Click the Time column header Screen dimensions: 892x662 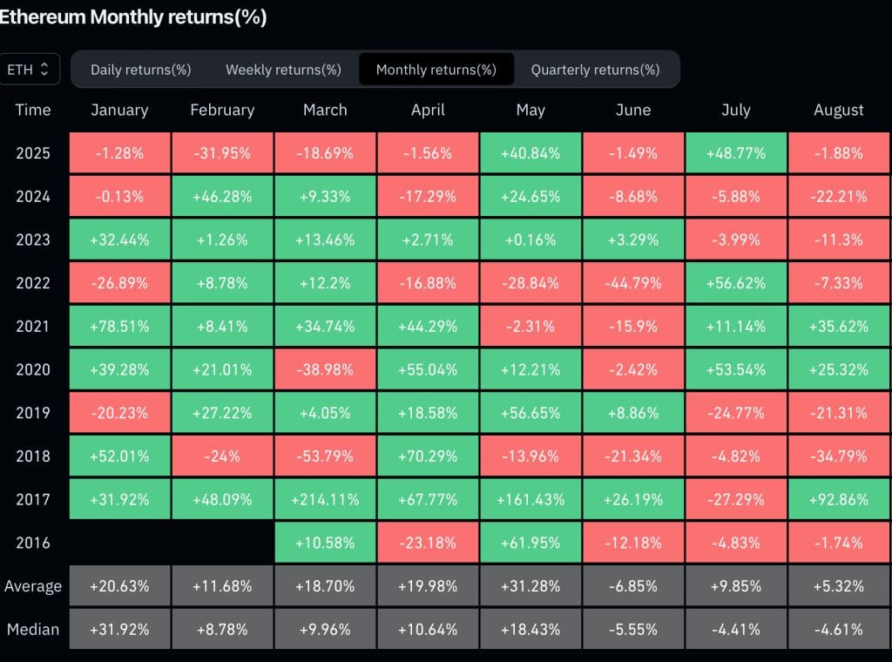click(x=33, y=110)
